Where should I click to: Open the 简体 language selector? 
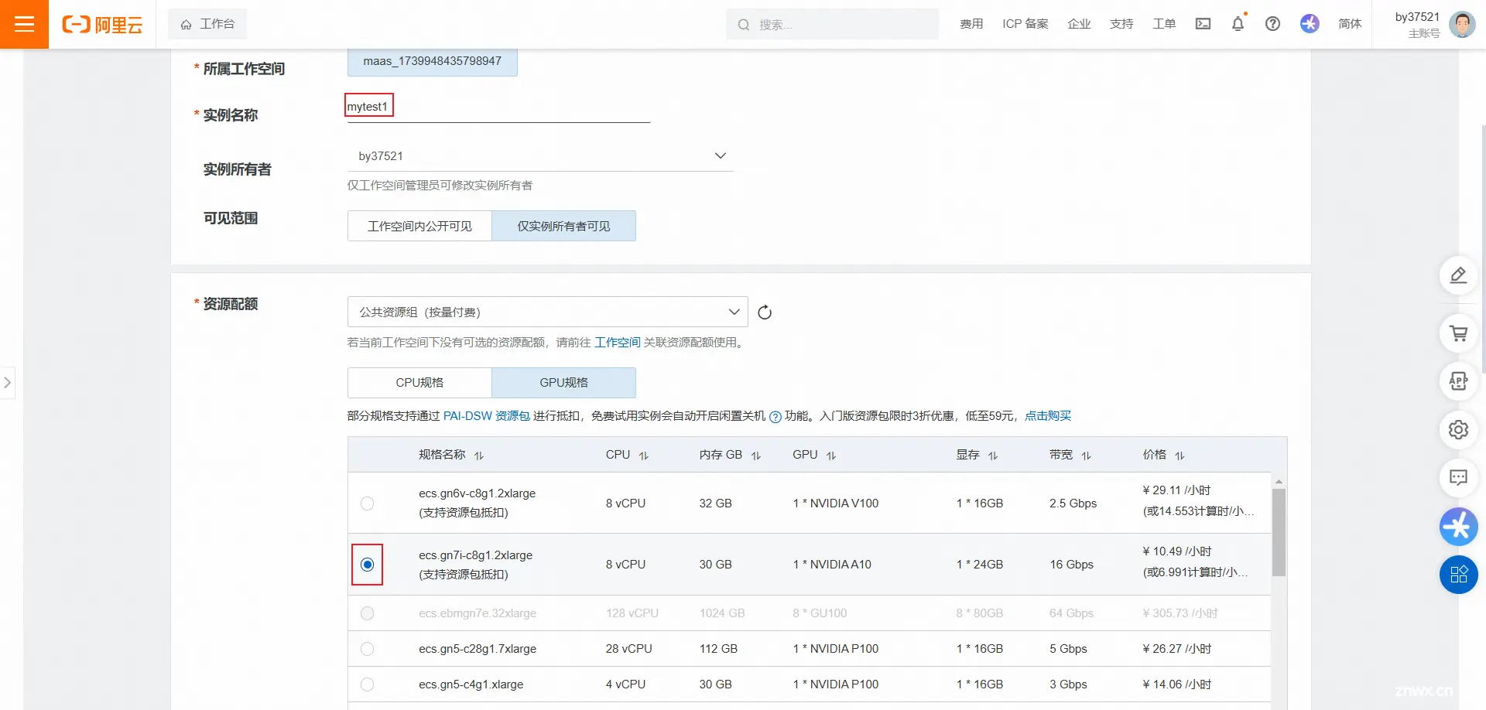pyautogui.click(x=1350, y=24)
